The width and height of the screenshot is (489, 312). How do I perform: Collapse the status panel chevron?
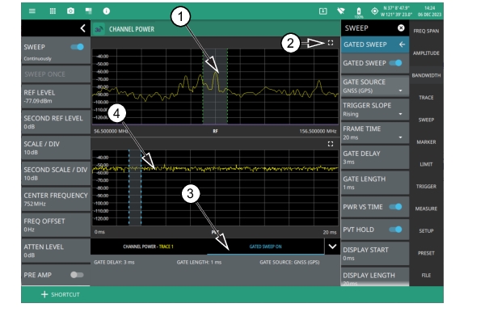[x=332, y=247]
